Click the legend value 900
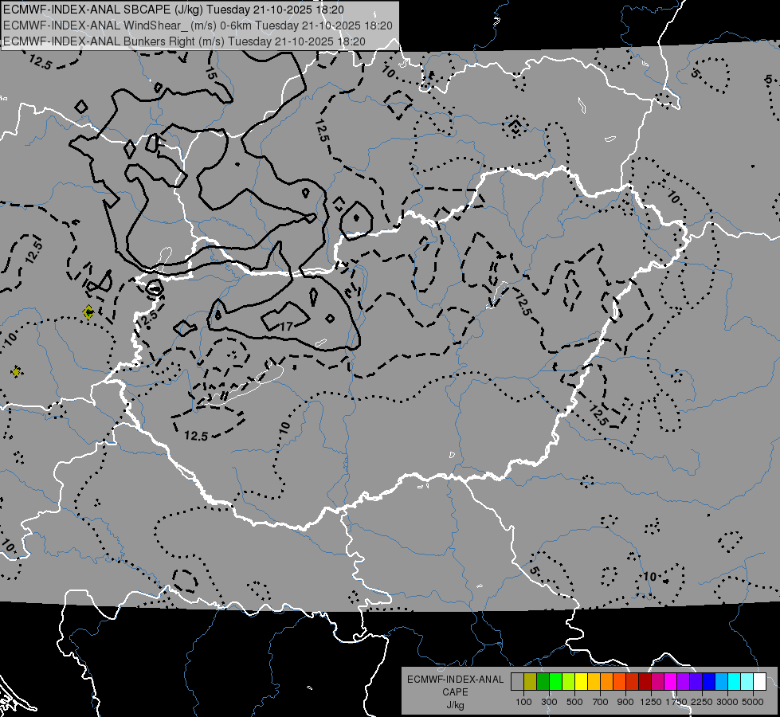 click(625, 702)
